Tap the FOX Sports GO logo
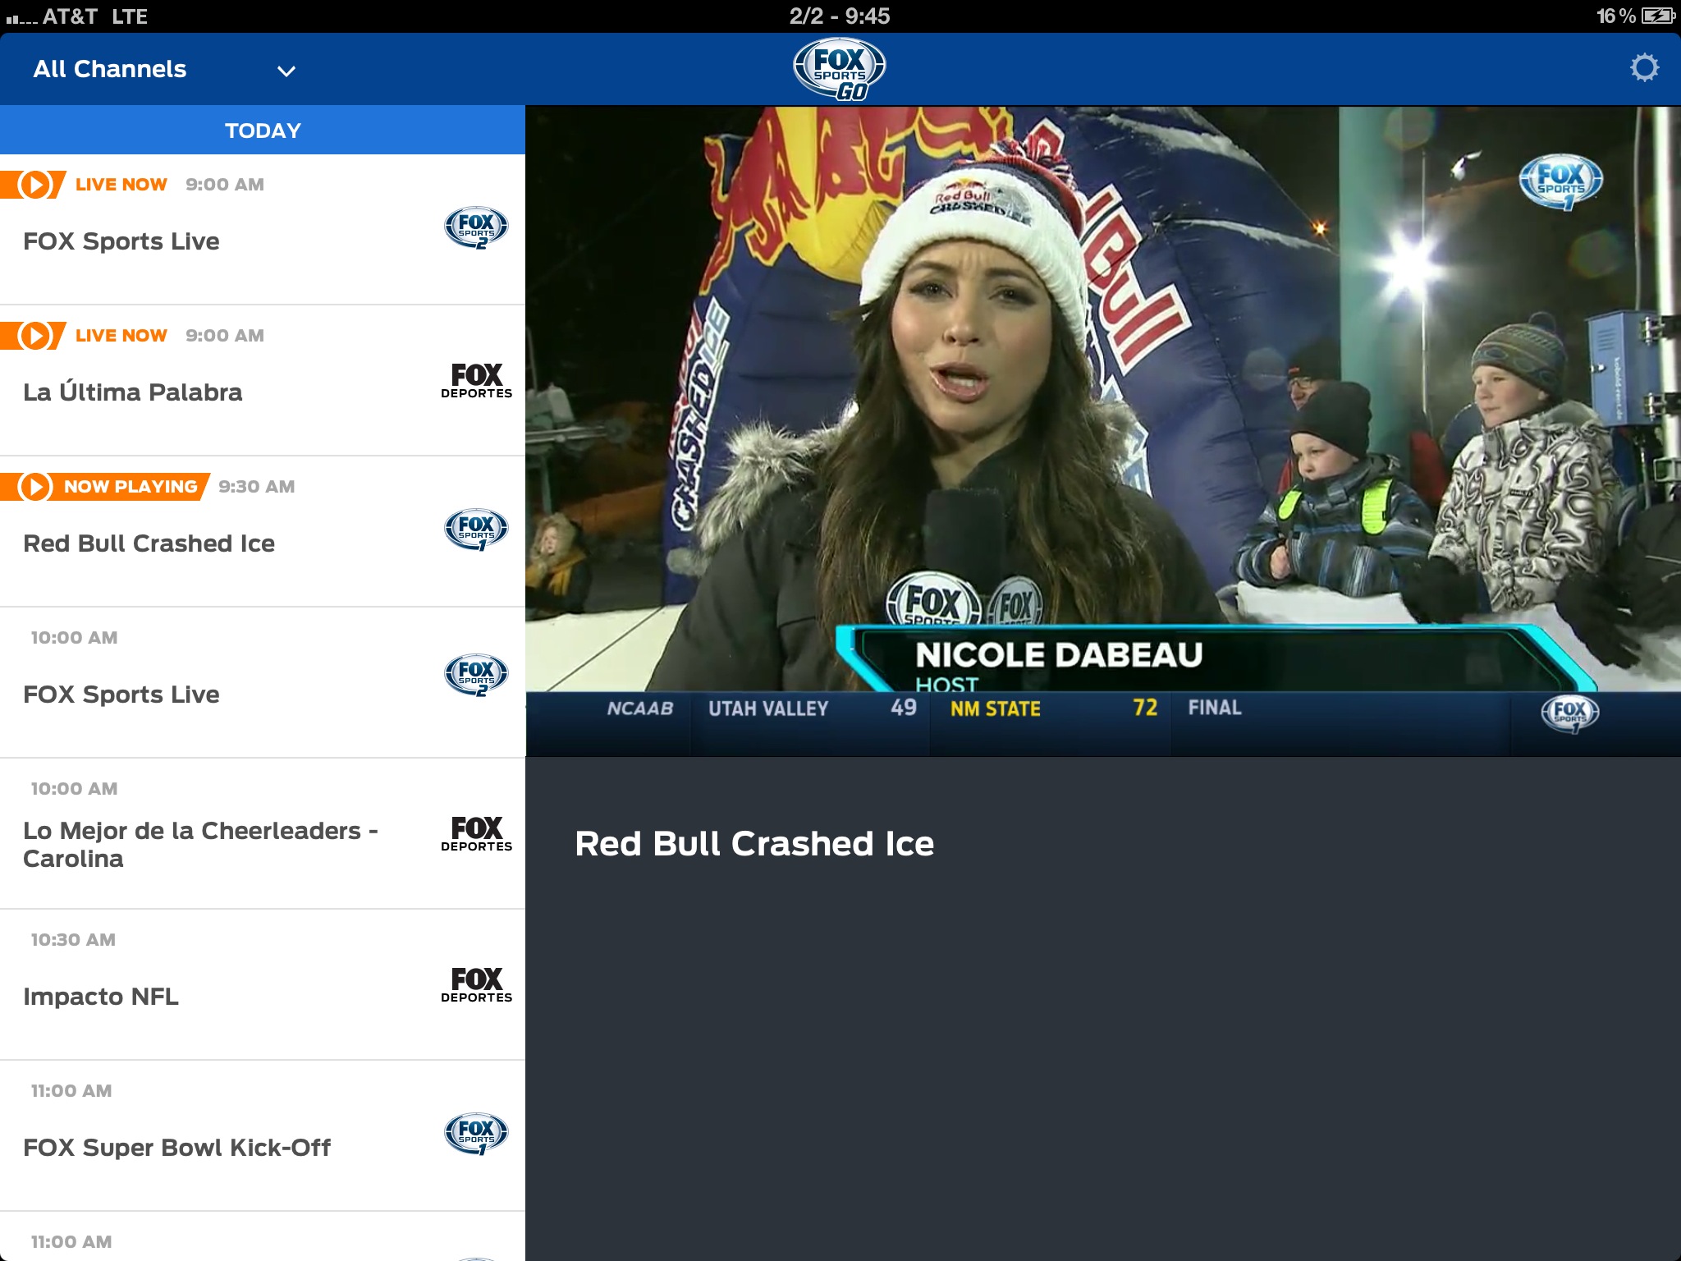 click(839, 70)
